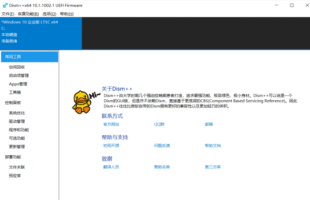Open Appx管理 in the sidebar

18,84
